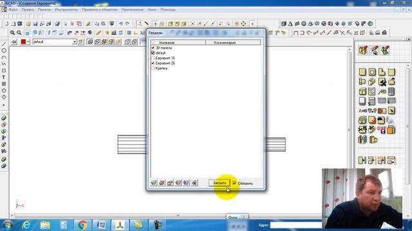
Task: Close the right tool panel with its X
Action: [409, 39]
